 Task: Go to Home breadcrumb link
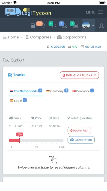tap(11, 37)
